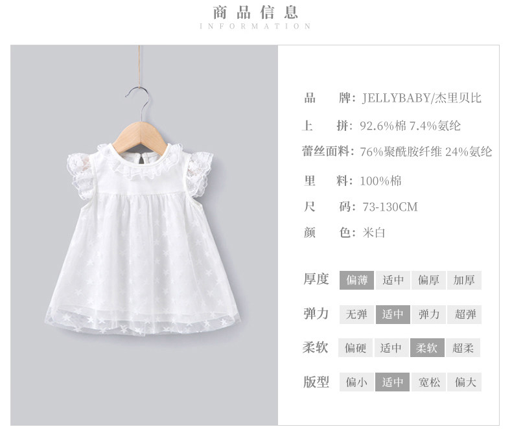Select highlighted 适中 in the 版型 row
The width and height of the screenshot is (512, 429).
393,382
